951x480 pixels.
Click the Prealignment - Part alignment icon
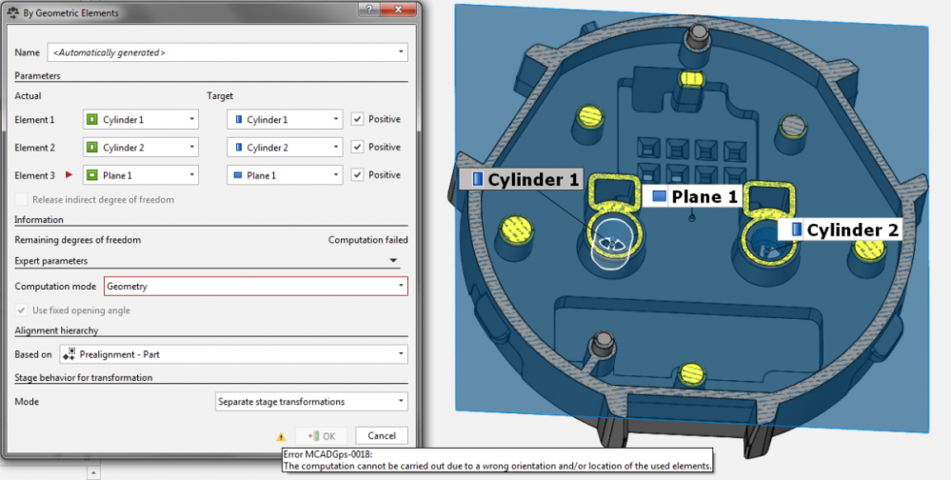[x=68, y=354]
